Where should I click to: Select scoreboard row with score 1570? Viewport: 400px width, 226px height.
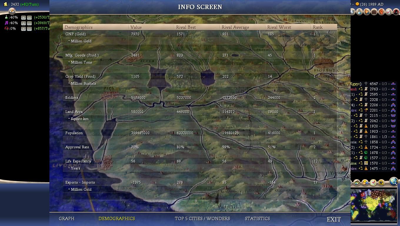click(x=374, y=163)
